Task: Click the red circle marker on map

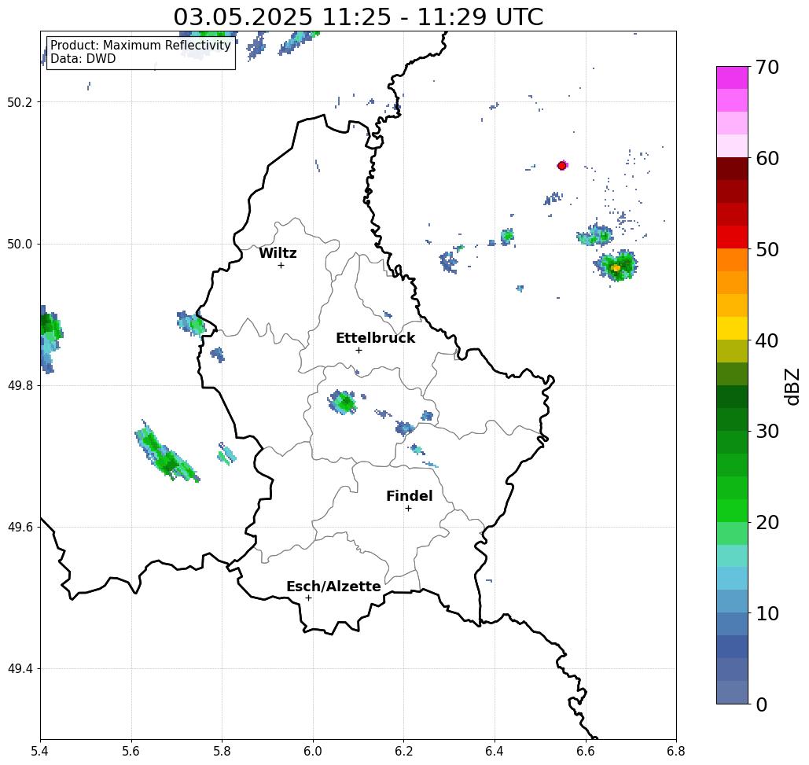Action: coord(562,166)
